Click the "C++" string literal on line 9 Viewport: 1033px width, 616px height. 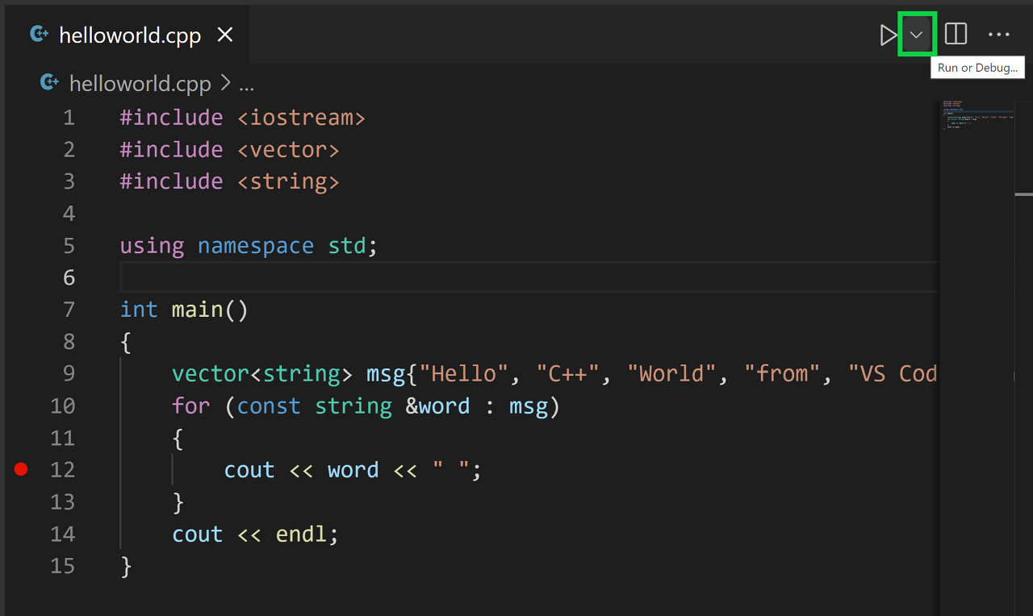pos(568,373)
